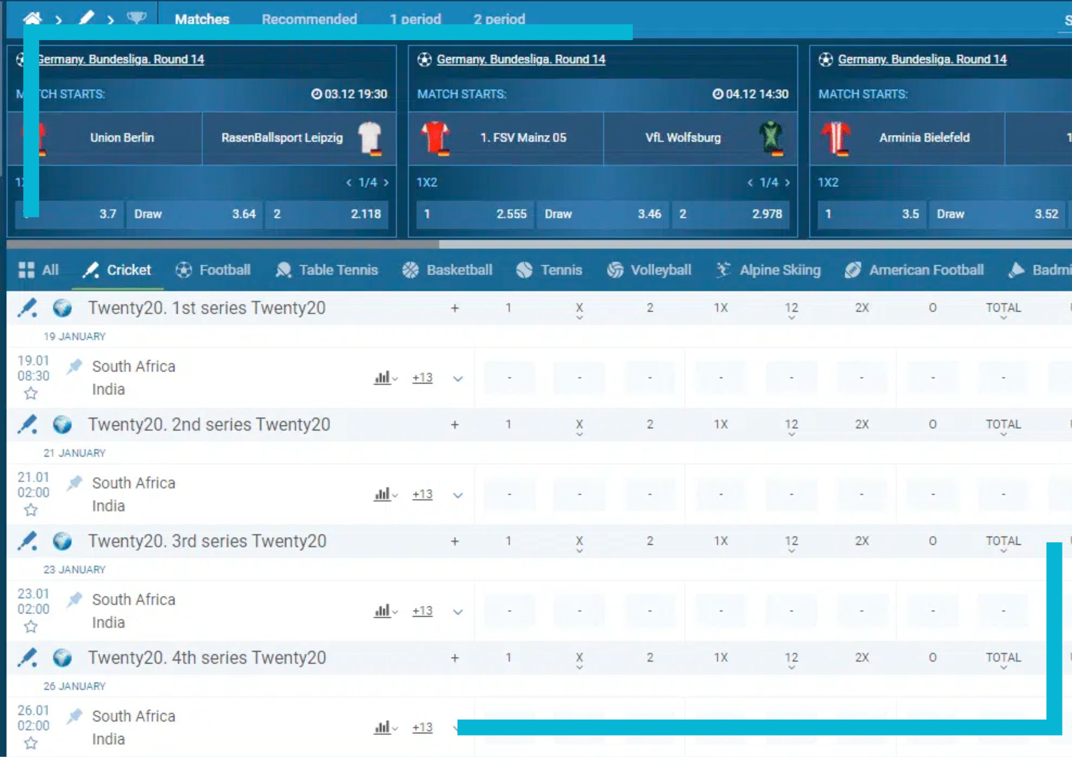
Task: Favorite the 21.01 South Africa match star
Action: click(31, 510)
